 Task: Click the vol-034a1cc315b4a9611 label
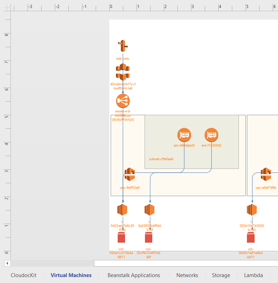(121, 253)
